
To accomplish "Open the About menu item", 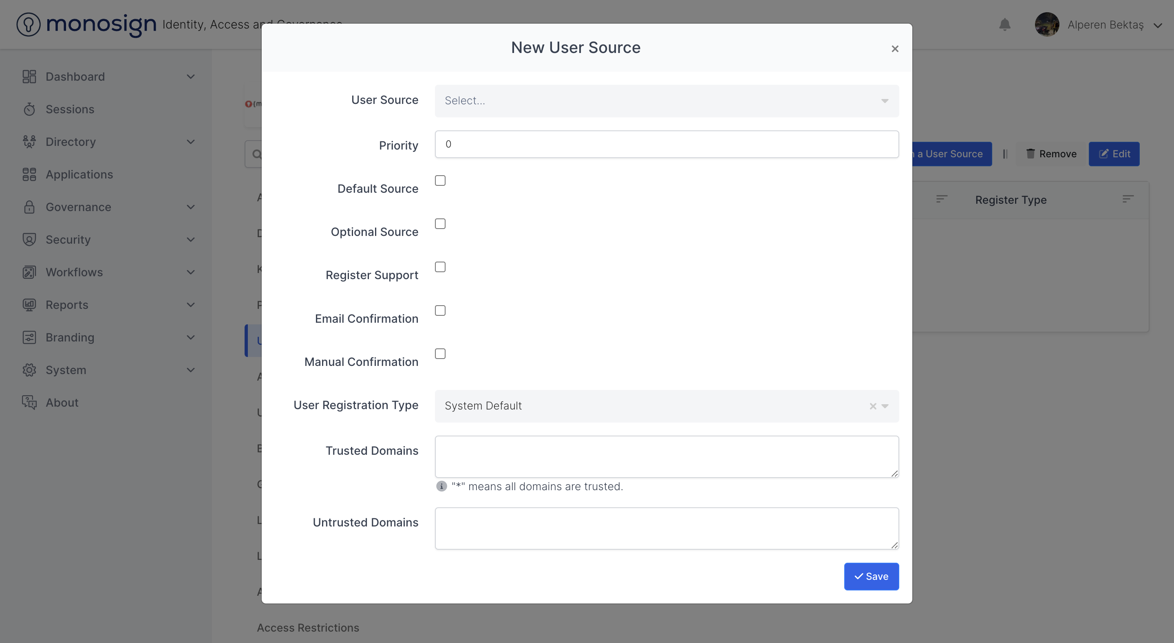I will click(62, 403).
